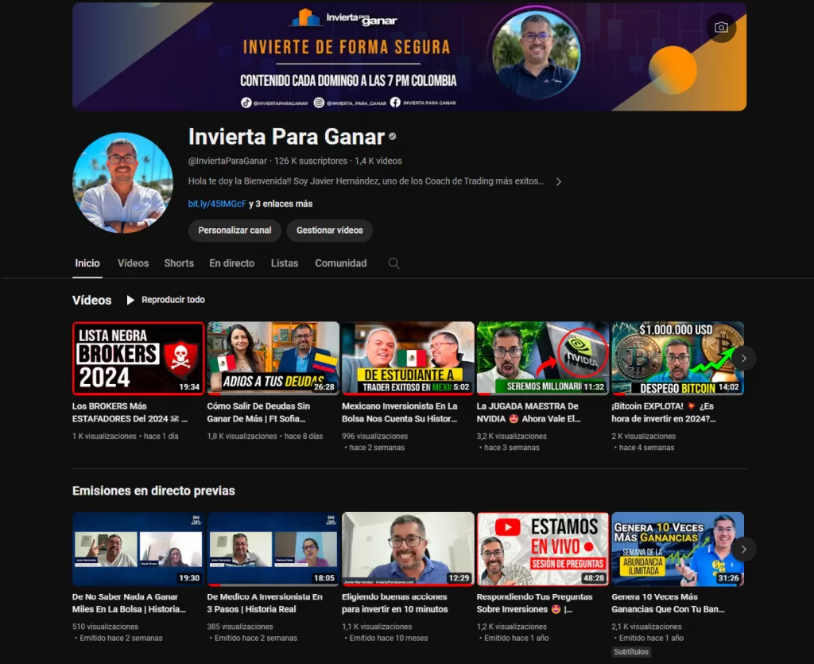Click the TikTok icon in the banner
The height and width of the screenshot is (664, 814).
pyautogui.click(x=246, y=103)
